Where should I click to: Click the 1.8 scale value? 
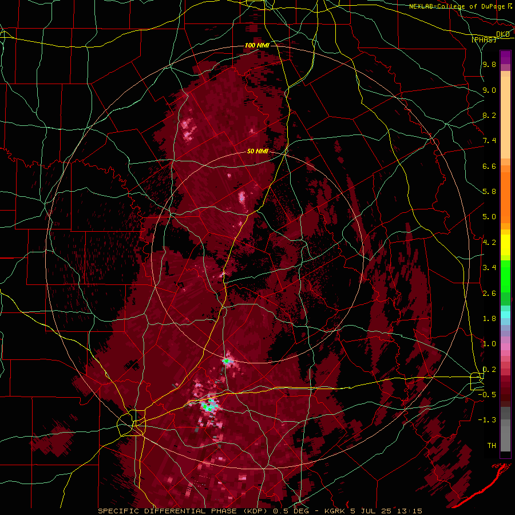(489, 319)
